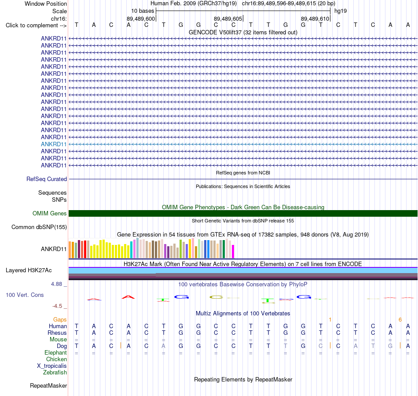The width and height of the screenshot is (418, 396).
Task: Open '100 vertebrates Basewise Conservation by PhyloP' title
Action: (x=243, y=285)
